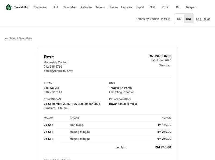Click the TeratakHub house logo icon
Screen dimensions: 215x160
pos(9,7)
